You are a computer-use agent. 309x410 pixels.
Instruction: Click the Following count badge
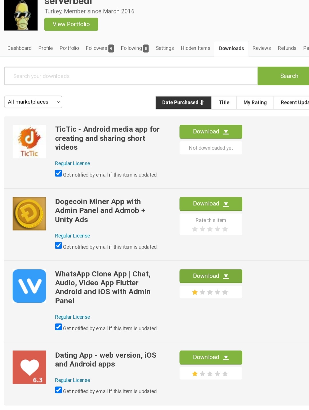(x=146, y=49)
